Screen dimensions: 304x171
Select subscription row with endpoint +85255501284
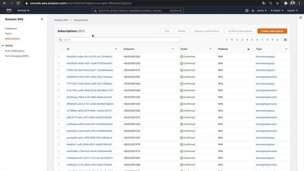pyautogui.click(x=58, y=90)
